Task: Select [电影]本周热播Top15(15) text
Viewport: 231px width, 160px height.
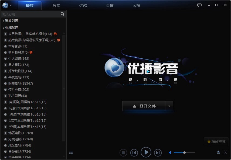Action: click(28, 108)
